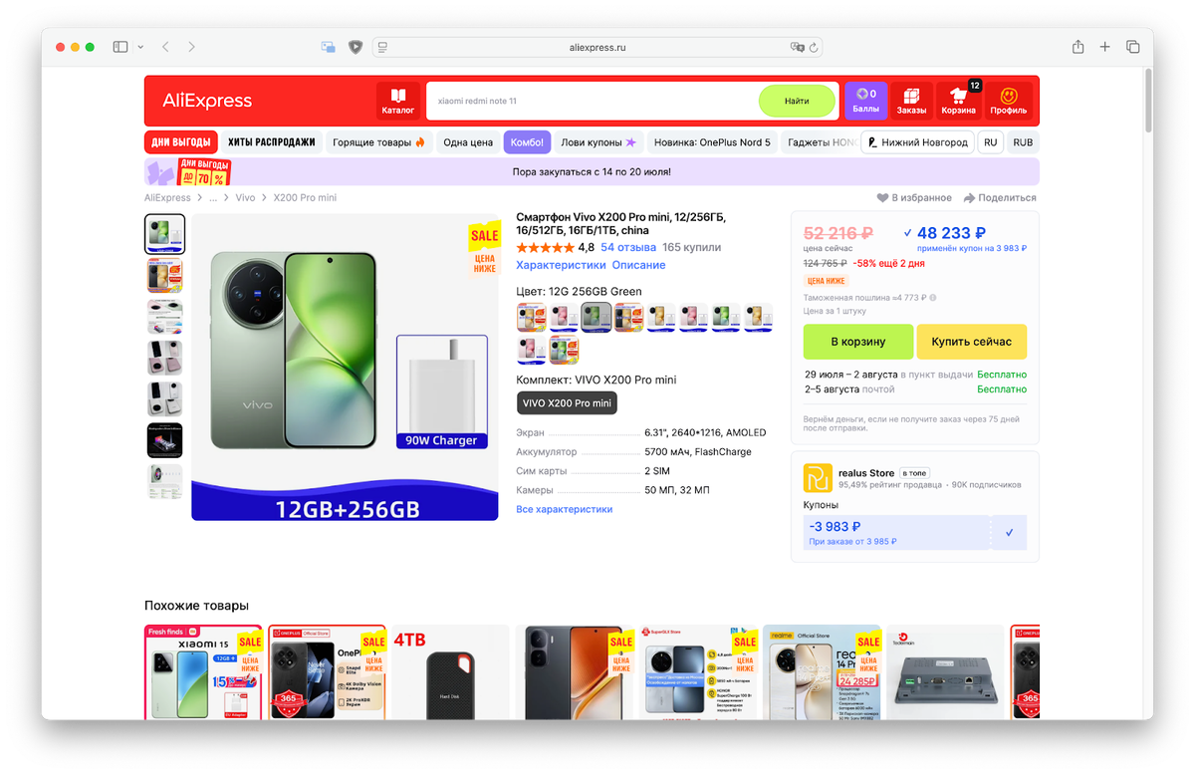This screenshot has width=1195, height=774.
Task: Open the Корзина cart icon
Action: (x=959, y=101)
